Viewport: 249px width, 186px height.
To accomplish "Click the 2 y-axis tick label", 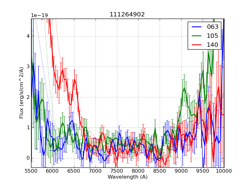I will (27, 97).
